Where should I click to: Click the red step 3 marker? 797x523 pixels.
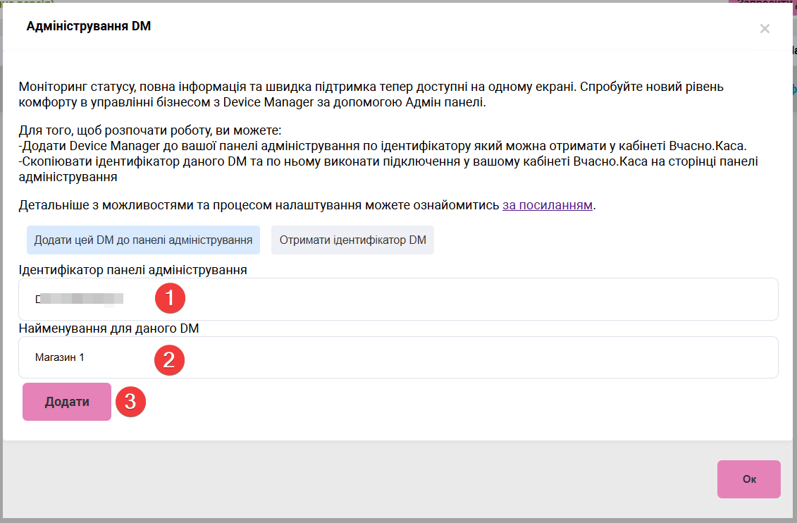pos(130,402)
